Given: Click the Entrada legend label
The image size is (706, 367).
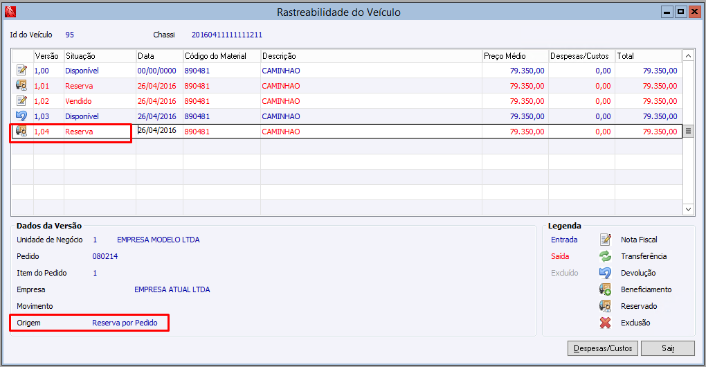Looking at the screenshot, I should (564, 240).
